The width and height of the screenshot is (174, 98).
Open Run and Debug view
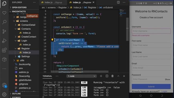tap(4, 41)
